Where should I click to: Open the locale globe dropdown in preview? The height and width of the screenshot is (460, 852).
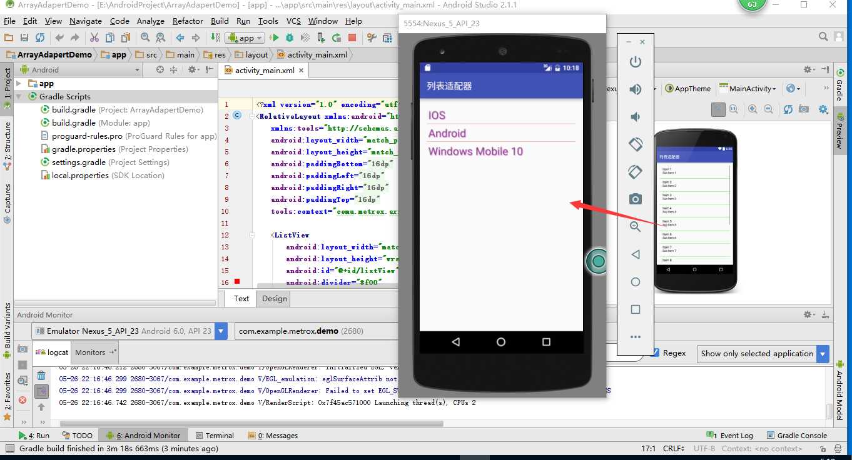tap(793, 89)
